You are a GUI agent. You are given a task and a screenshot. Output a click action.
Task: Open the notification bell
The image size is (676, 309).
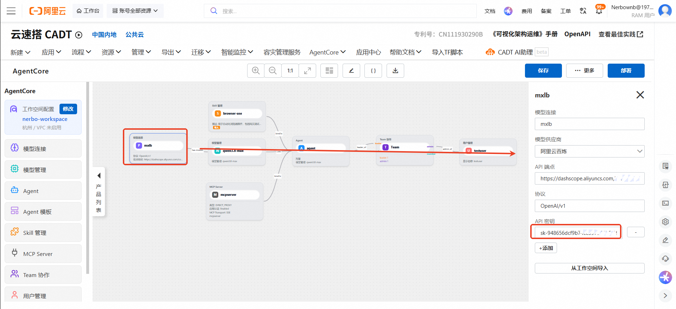click(x=599, y=11)
